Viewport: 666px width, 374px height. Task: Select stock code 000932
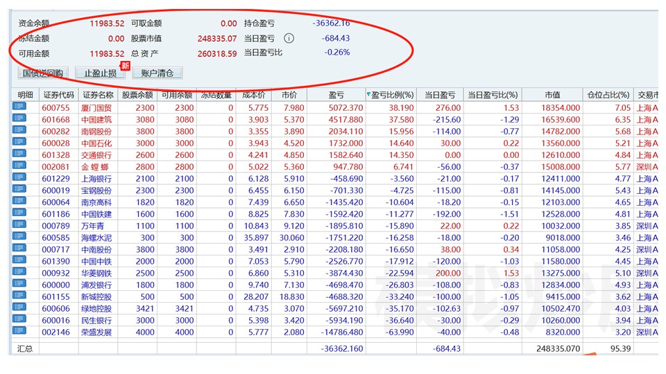55,274
